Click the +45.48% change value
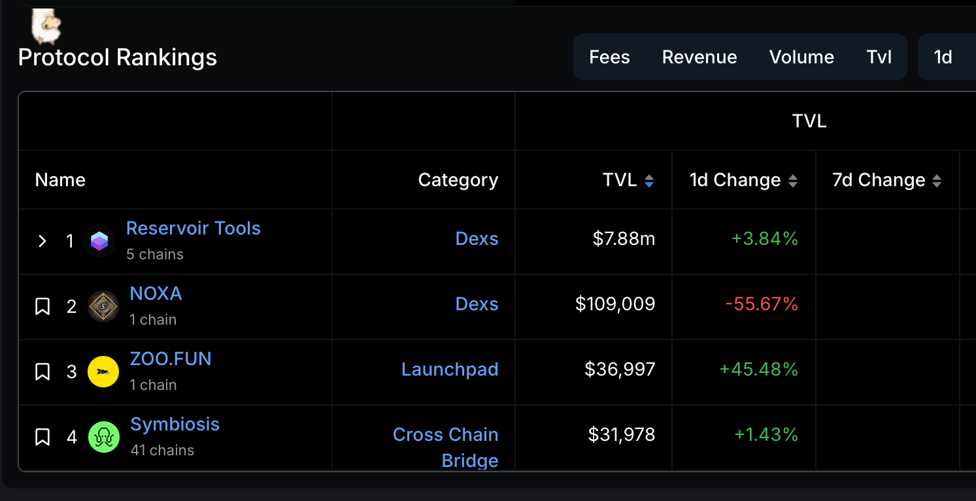 point(758,370)
